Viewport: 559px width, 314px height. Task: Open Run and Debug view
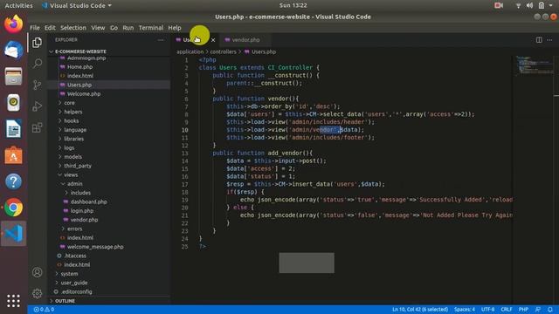click(x=37, y=106)
